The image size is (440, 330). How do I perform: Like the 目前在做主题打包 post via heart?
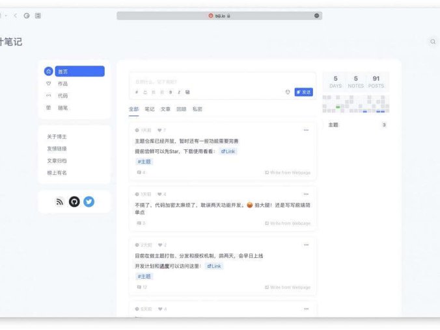tap(160, 245)
